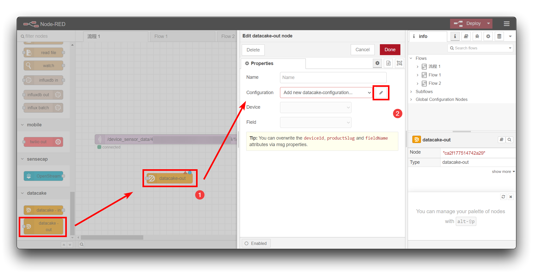Expand the Flow 2 tree item
This screenshot has width=533, height=274.
coord(418,83)
